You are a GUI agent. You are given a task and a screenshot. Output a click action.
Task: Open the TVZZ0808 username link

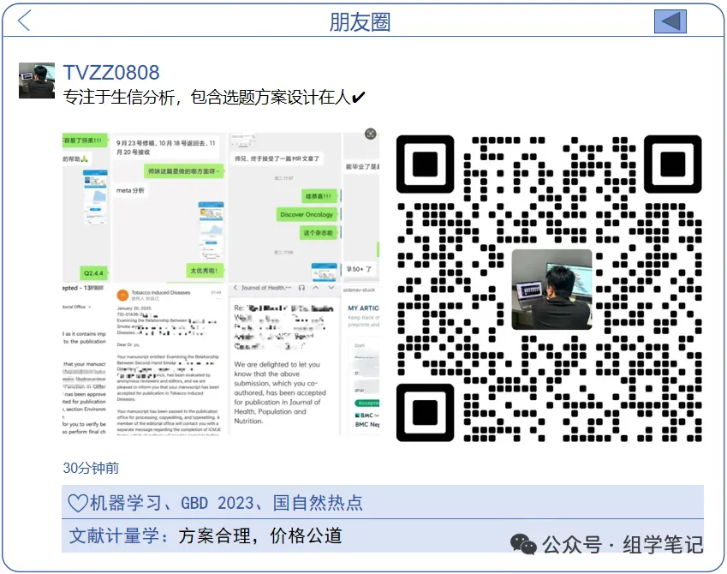click(x=111, y=72)
